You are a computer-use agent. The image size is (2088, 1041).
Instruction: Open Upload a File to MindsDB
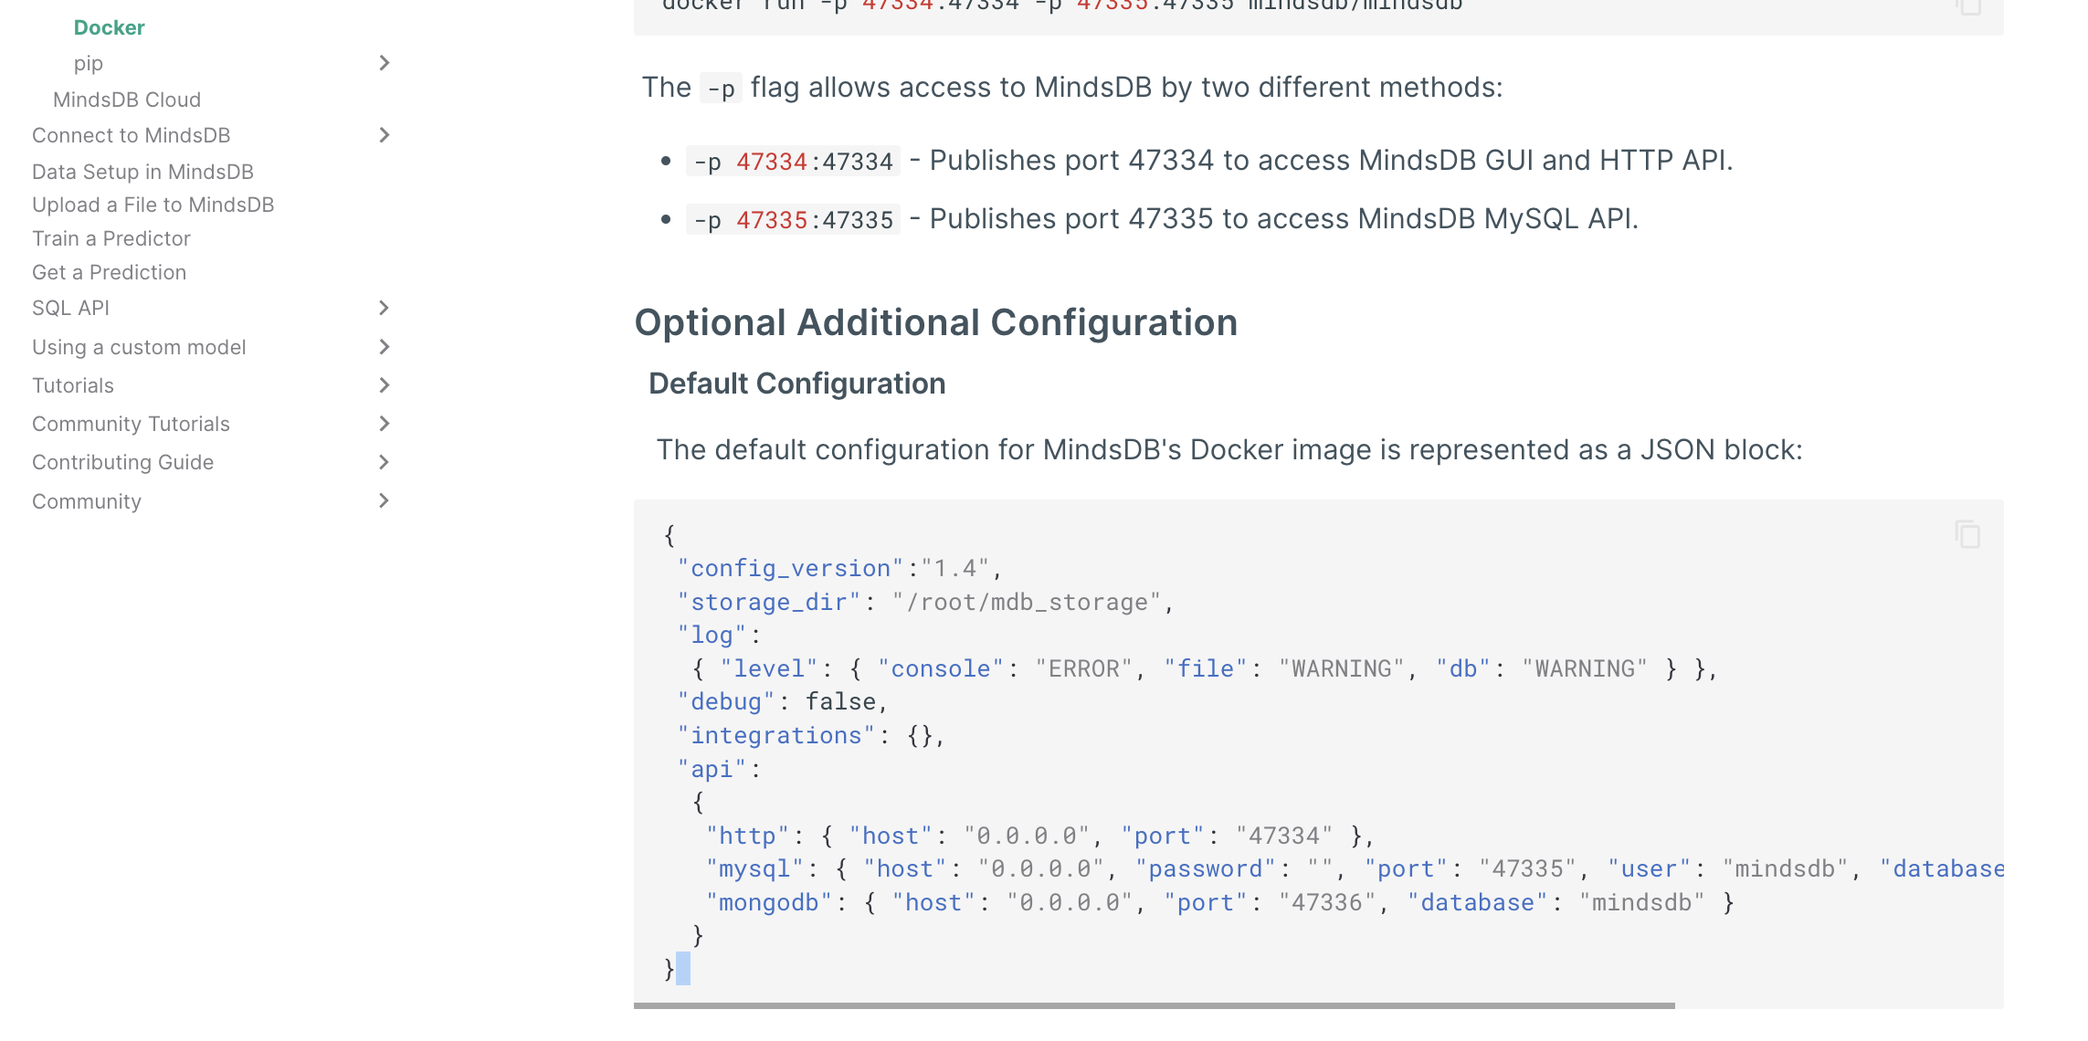click(153, 205)
